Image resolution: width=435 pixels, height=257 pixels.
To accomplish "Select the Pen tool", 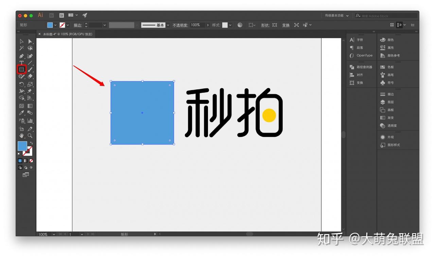I will [22, 56].
